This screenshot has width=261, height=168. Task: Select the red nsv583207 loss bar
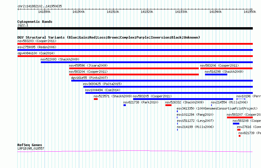pyautogui.click(x=240, y=117)
